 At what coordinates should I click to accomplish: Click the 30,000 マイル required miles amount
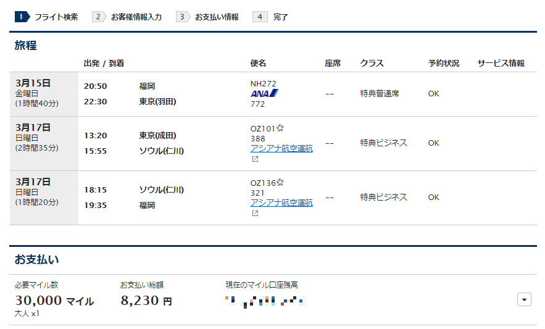coord(54,301)
